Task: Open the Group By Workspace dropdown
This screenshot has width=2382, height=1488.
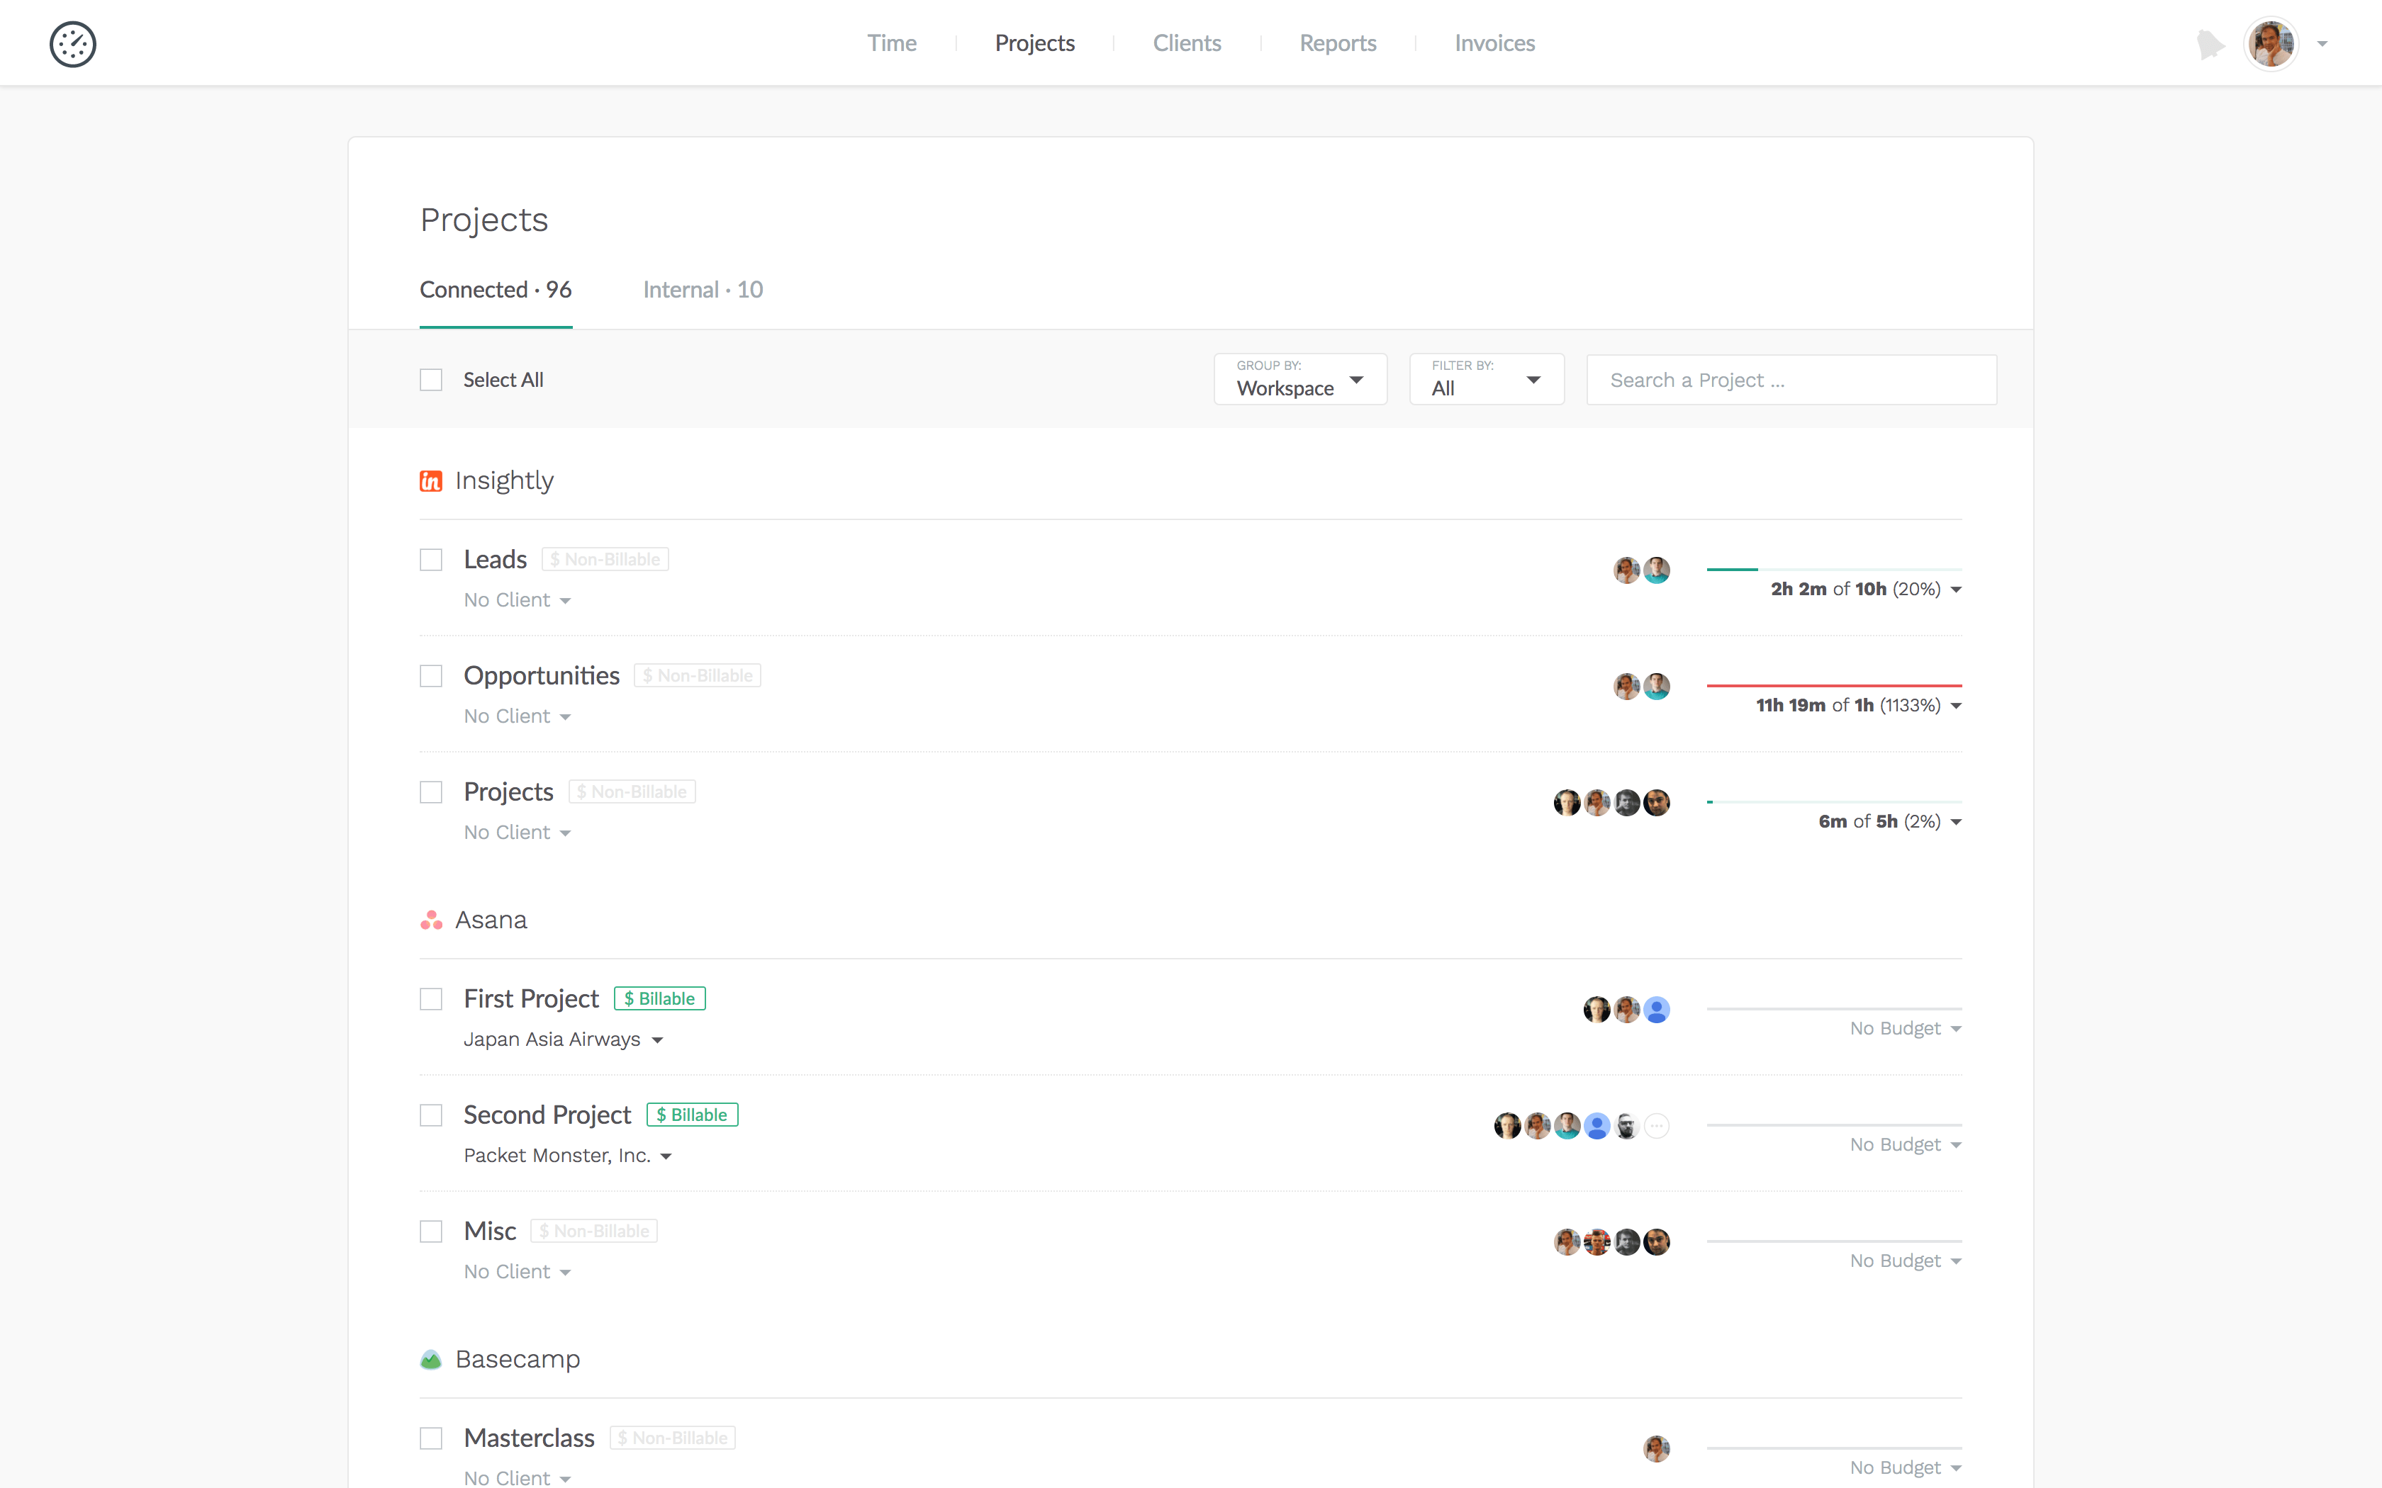Action: point(1300,379)
